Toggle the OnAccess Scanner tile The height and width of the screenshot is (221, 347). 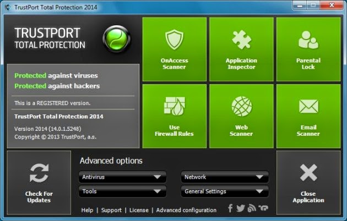[175, 49]
